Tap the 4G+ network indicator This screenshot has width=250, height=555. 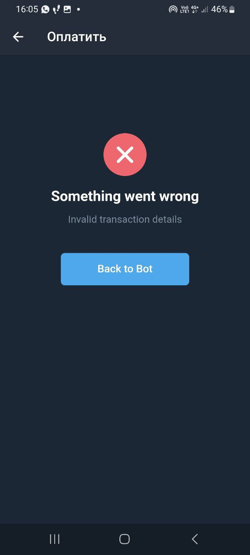coord(195,9)
